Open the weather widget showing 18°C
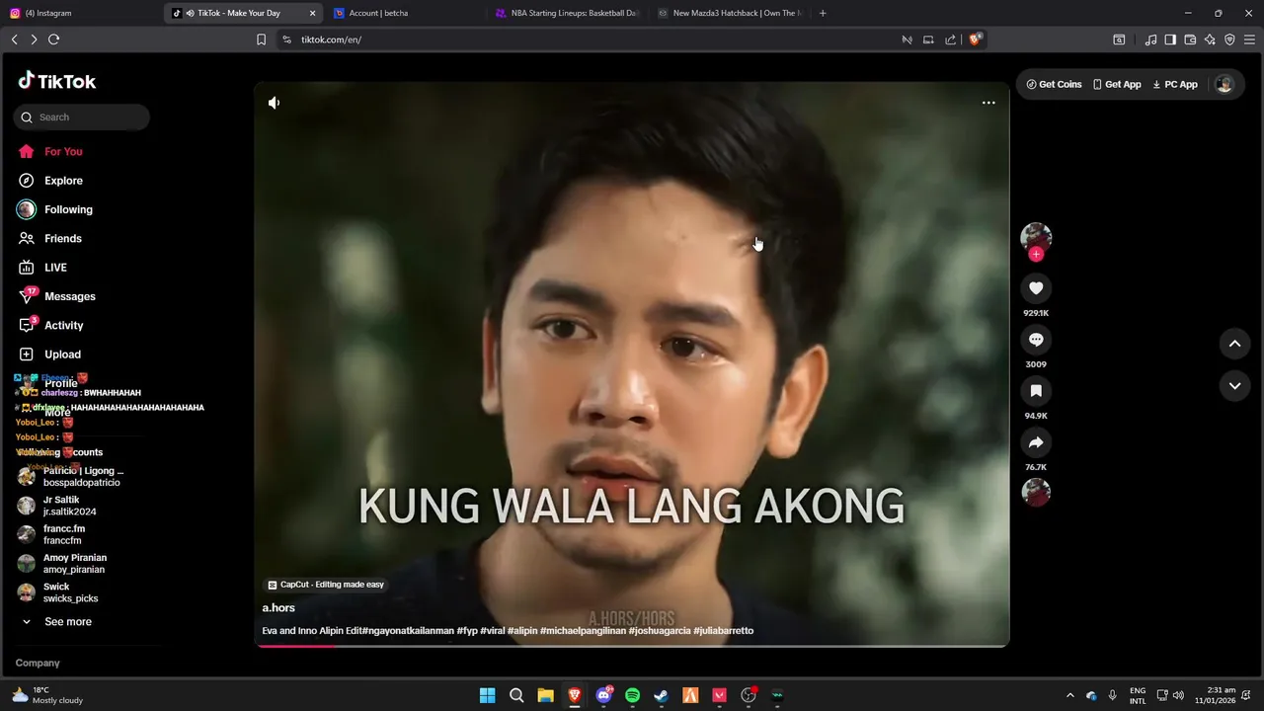1264x711 pixels. 47,695
